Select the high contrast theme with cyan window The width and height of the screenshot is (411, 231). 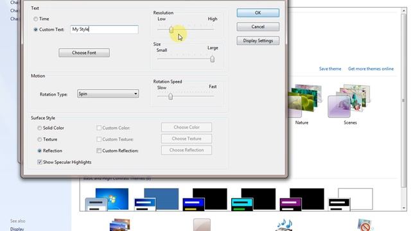[254, 200]
